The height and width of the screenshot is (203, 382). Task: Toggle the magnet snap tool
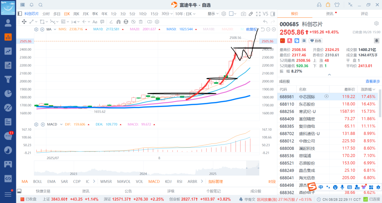pos(118,22)
